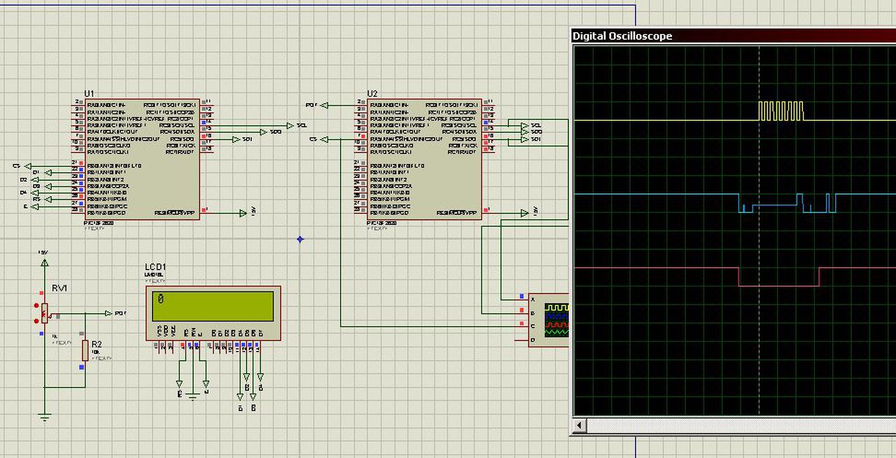Screen dimensions: 896x458
Task: Click the R2 reference label
Action: 97,344
